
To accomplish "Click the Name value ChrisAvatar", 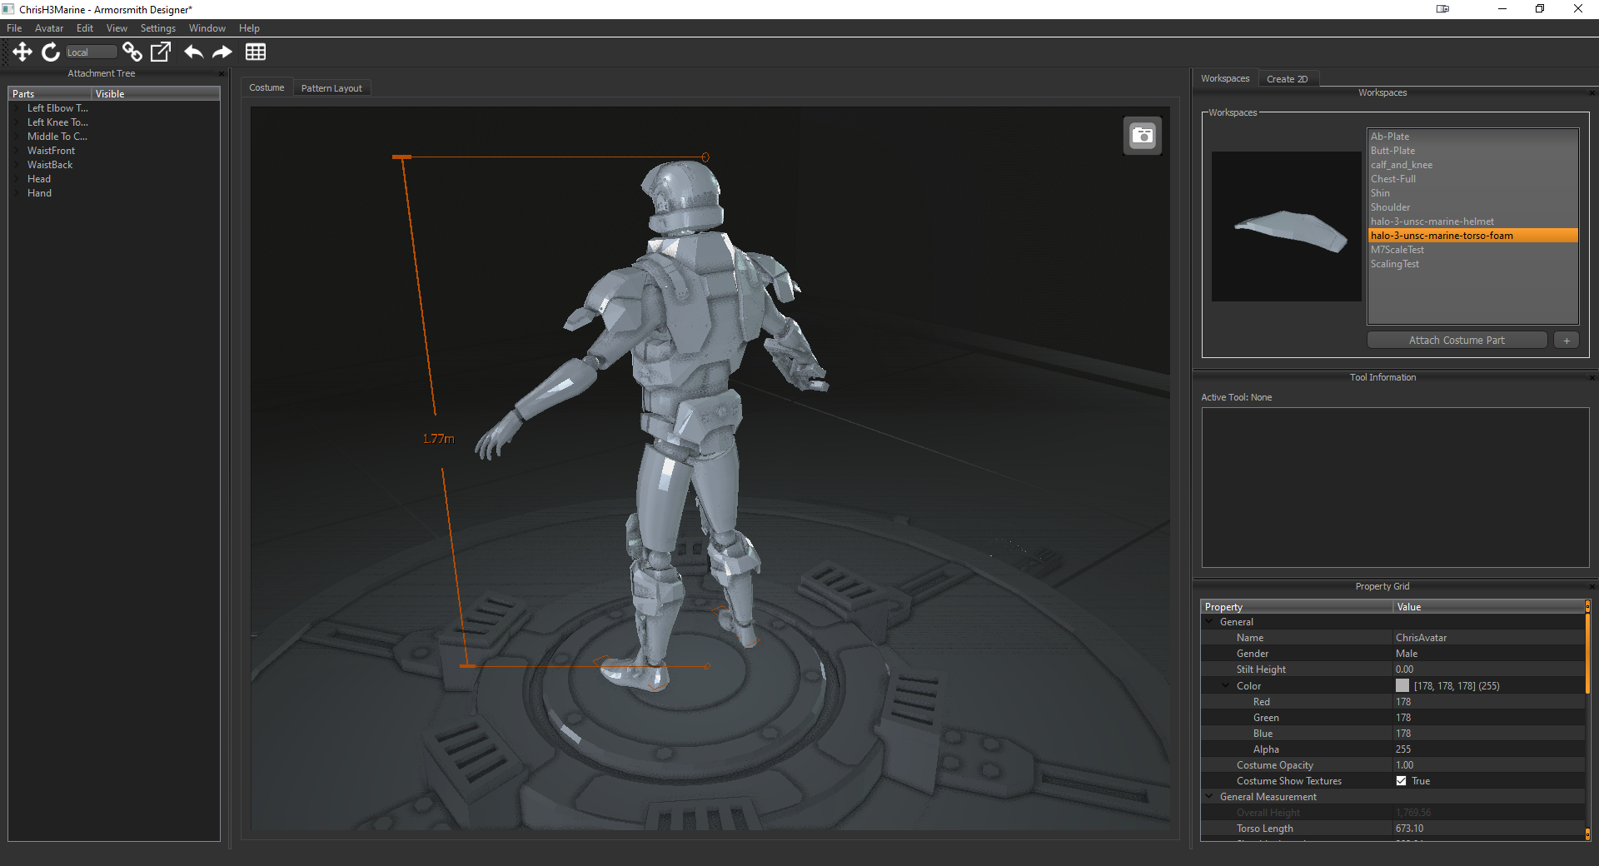I will pos(1489,638).
